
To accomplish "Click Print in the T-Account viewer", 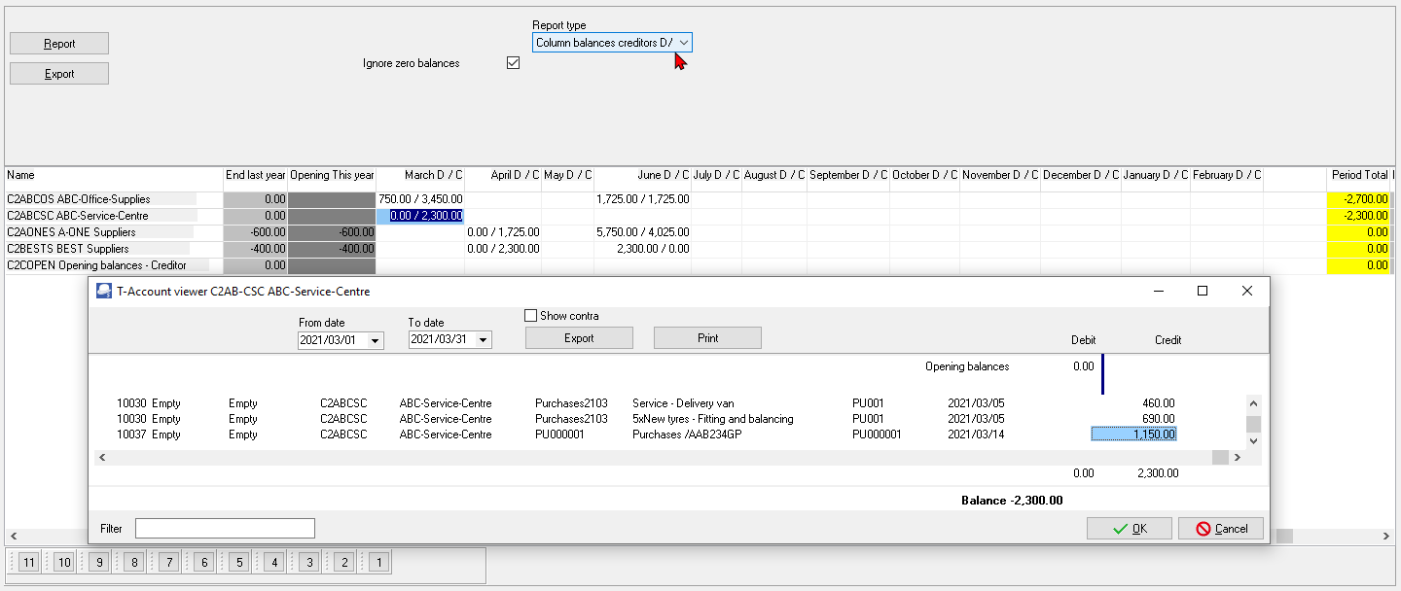I will click(x=707, y=338).
